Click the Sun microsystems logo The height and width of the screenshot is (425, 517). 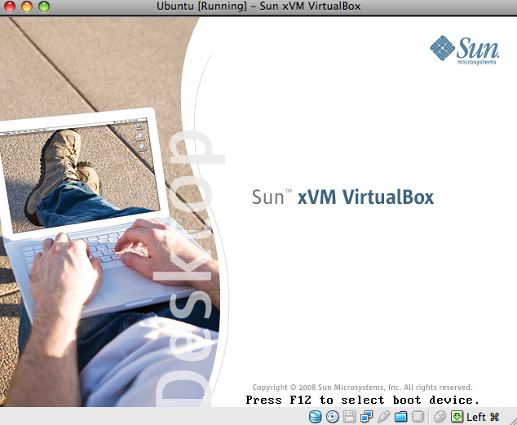[x=465, y=50]
